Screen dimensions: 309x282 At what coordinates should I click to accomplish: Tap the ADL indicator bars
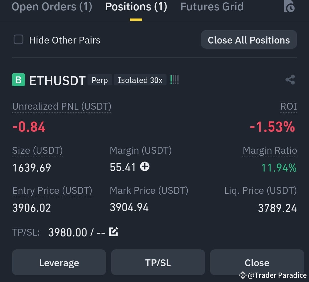(175, 80)
